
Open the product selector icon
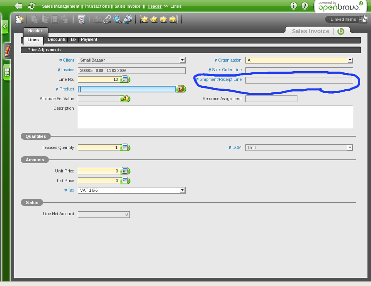(x=181, y=89)
